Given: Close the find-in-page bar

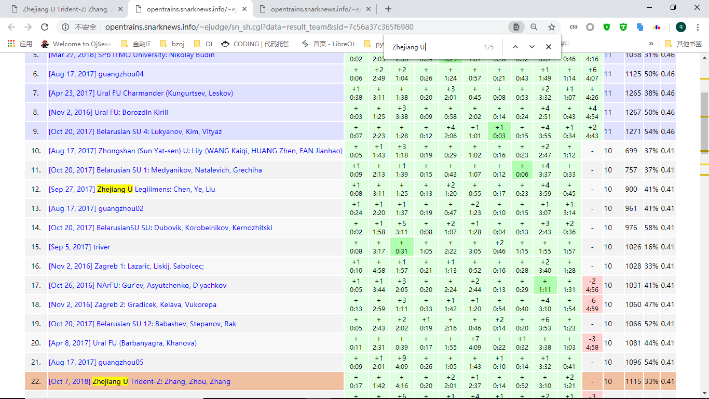Looking at the screenshot, I should pos(548,47).
